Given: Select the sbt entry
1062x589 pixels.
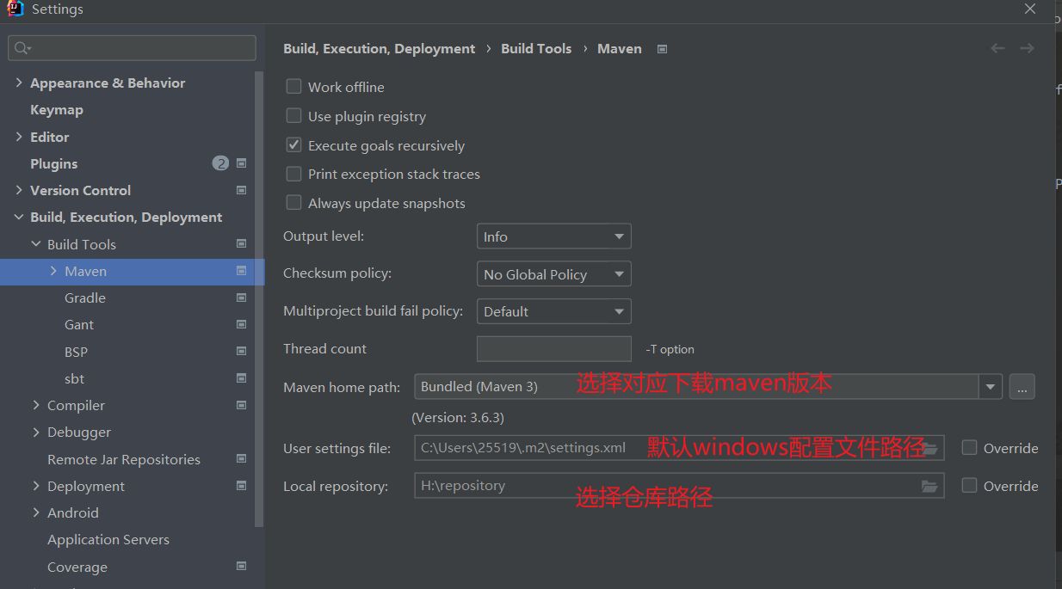Looking at the screenshot, I should tap(74, 378).
